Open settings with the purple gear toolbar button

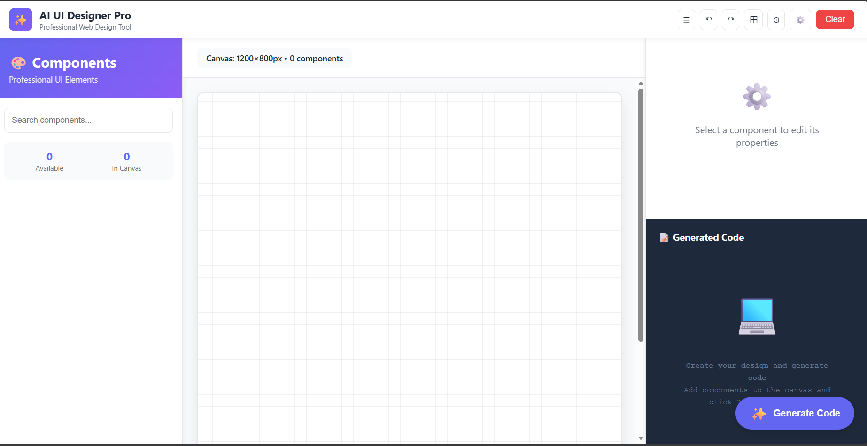[x=800, y=20]
